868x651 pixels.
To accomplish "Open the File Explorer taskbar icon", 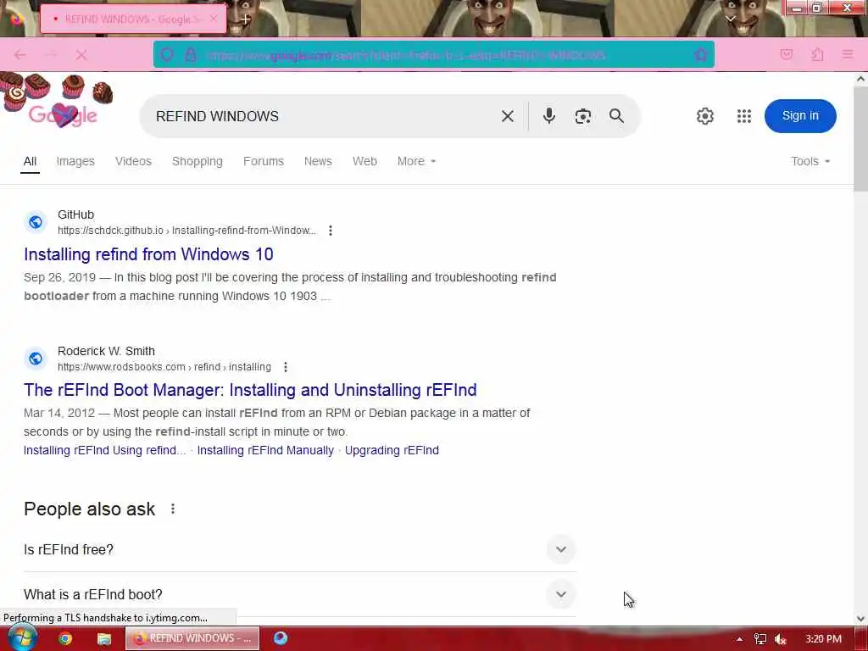I will pos(104,638).
